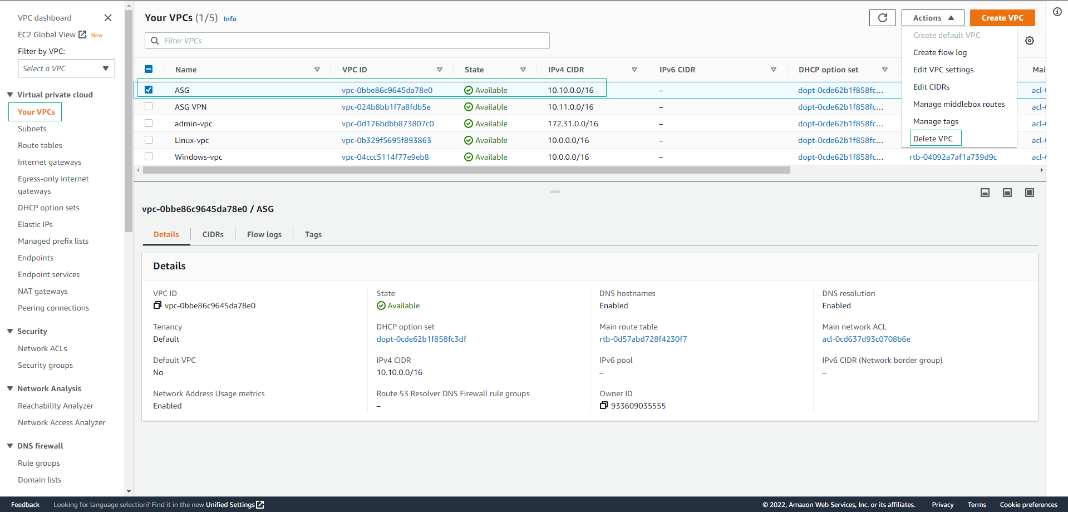The height and width of the screenshot is (512, 1068).
Task: Choose Edit CIDRs from Actions menu
Action: (x=931, y=87)
